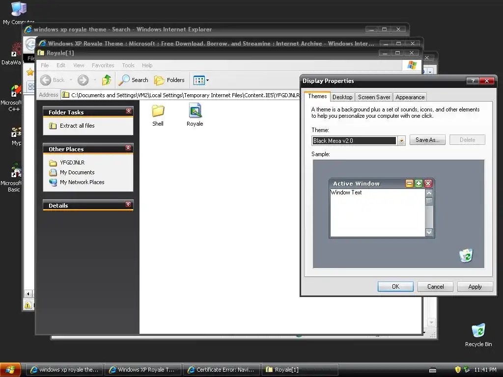The height and width of the screenshot is (377, 503).
Task: Extract all files from Folder Tasks
Action: [x=72, y=126]
